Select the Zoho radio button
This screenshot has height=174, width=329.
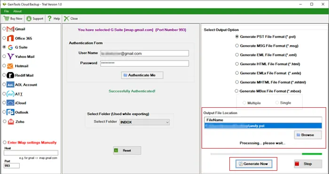[4, 121]
